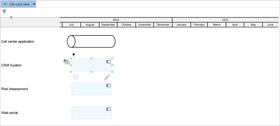Screen dimensions: 280x126
Task: Click the Web portal row label
Action: pos(9,113)
